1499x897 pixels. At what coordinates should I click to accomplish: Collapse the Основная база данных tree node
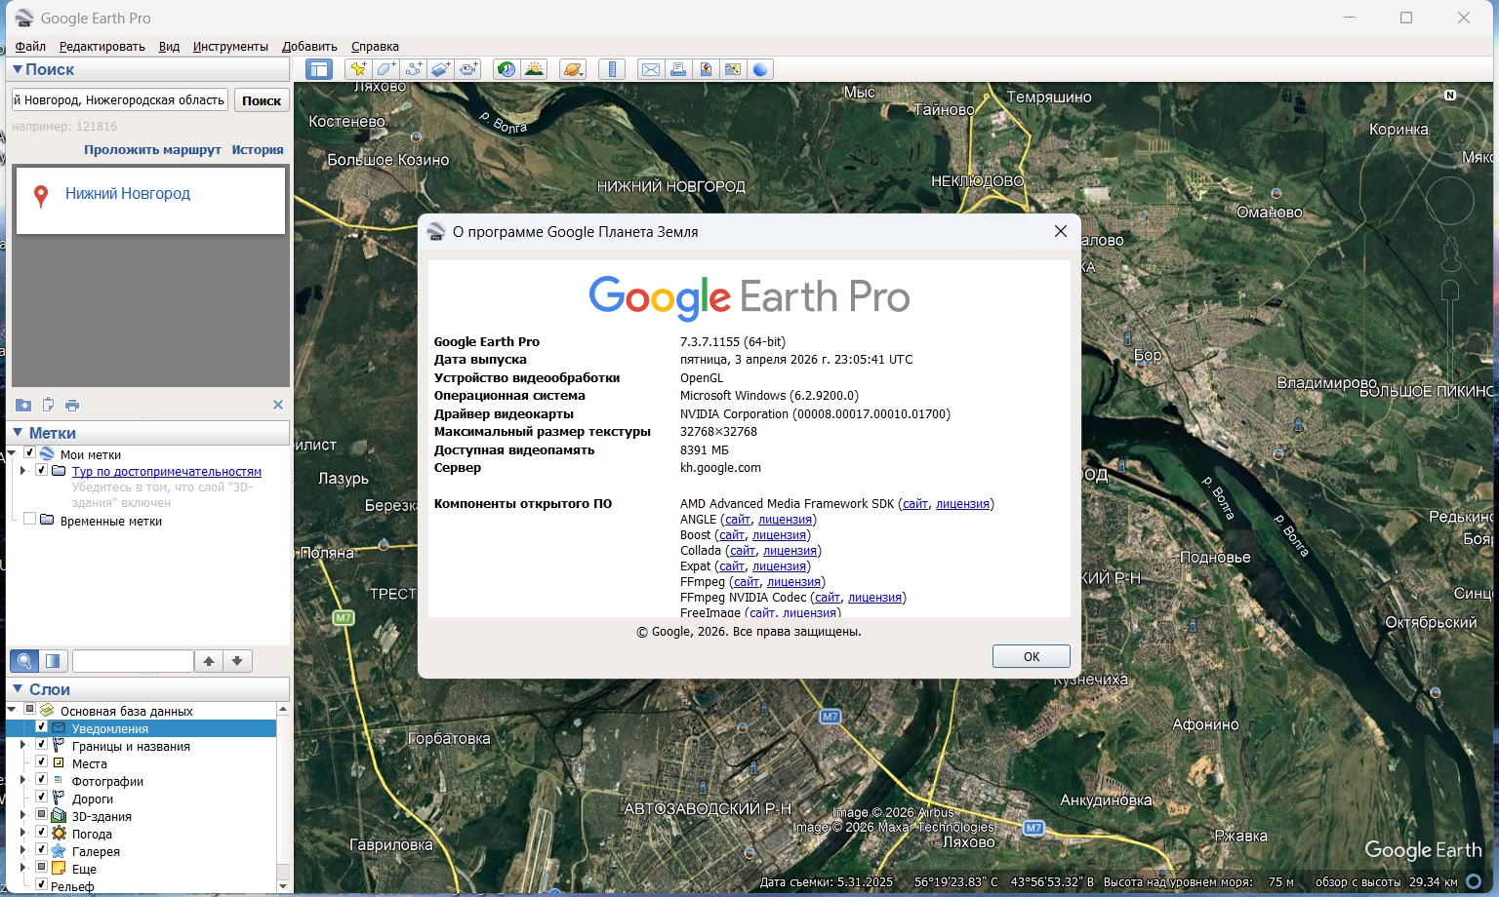pyautogui.click(x=12, y=710)
